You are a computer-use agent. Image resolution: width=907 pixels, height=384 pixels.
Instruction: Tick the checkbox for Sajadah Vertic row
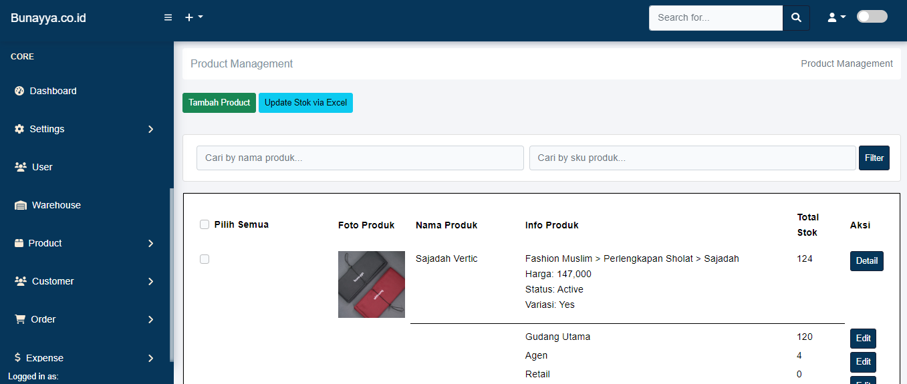point(205,259)
